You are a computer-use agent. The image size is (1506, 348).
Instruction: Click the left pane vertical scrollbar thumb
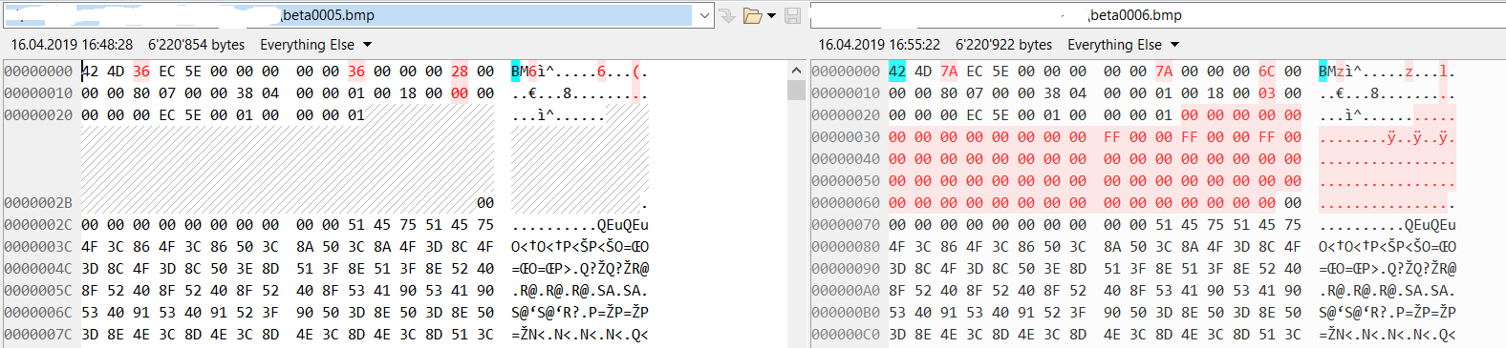point(796,90)
